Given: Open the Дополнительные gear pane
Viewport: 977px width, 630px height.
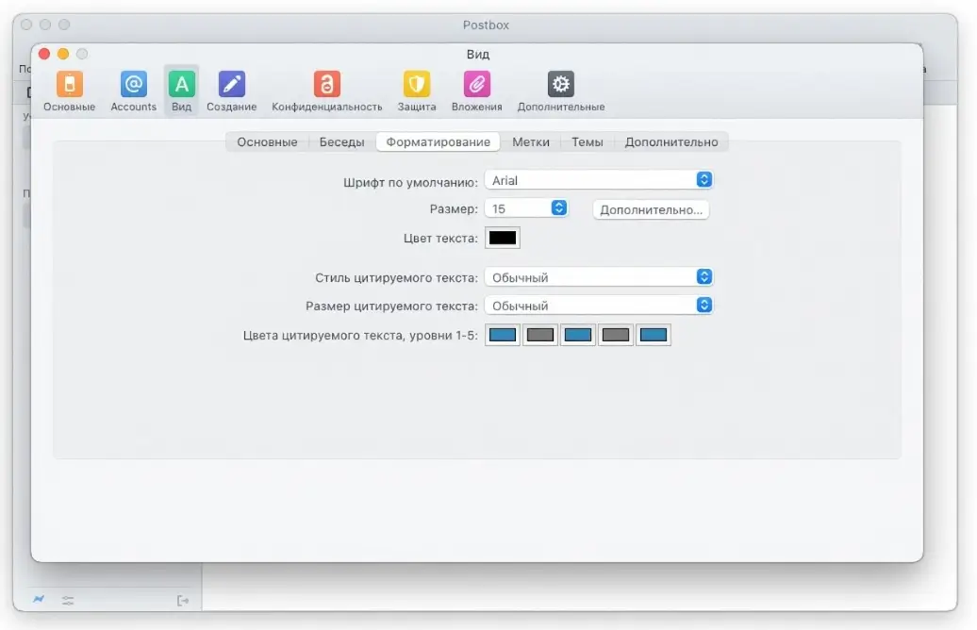Looking at the screenshot, I should [561, 91].
